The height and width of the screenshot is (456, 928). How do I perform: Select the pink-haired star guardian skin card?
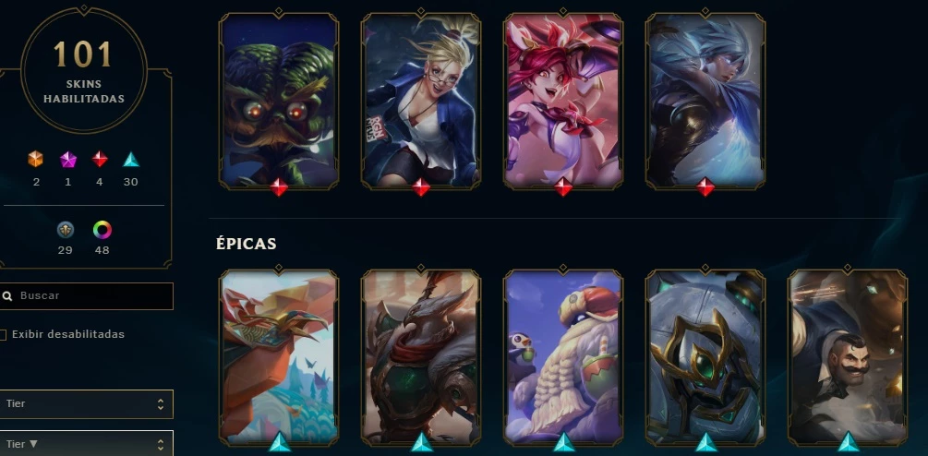563,101
